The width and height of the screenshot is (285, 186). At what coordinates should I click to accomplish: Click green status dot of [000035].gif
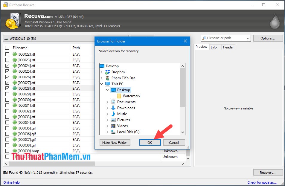pos(15,128)
